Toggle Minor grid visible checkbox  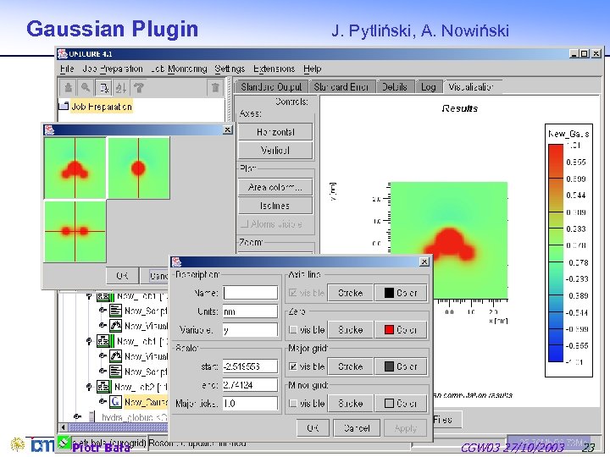(x=293, y=404)
